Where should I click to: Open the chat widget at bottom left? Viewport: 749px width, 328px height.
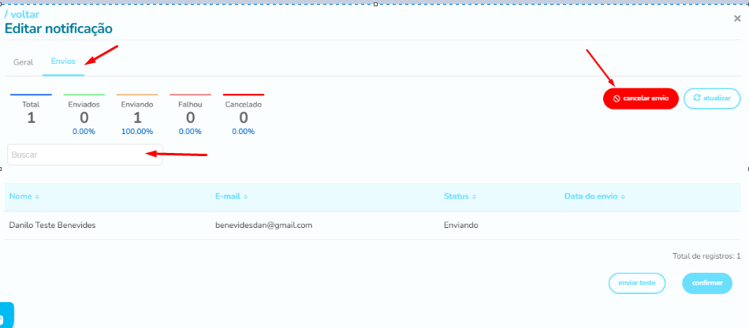point(6,315)
